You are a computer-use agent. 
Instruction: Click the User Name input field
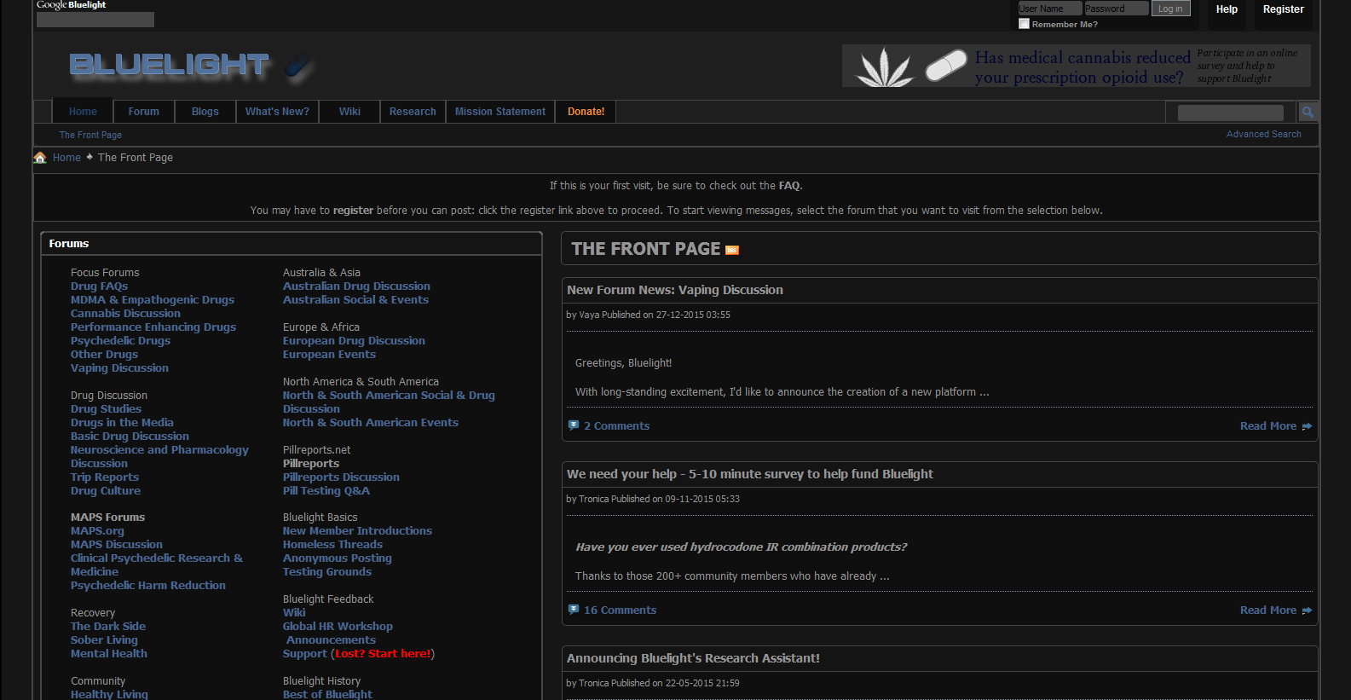pos(1050,9)
